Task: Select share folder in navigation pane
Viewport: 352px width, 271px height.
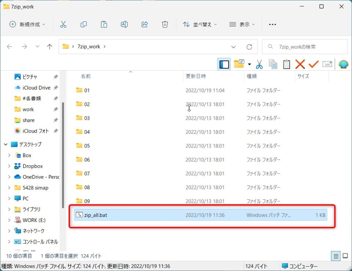Action: pos(29,120)
